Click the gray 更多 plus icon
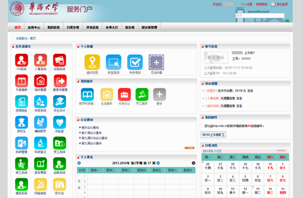303x198 pixels. pos(160,95)
